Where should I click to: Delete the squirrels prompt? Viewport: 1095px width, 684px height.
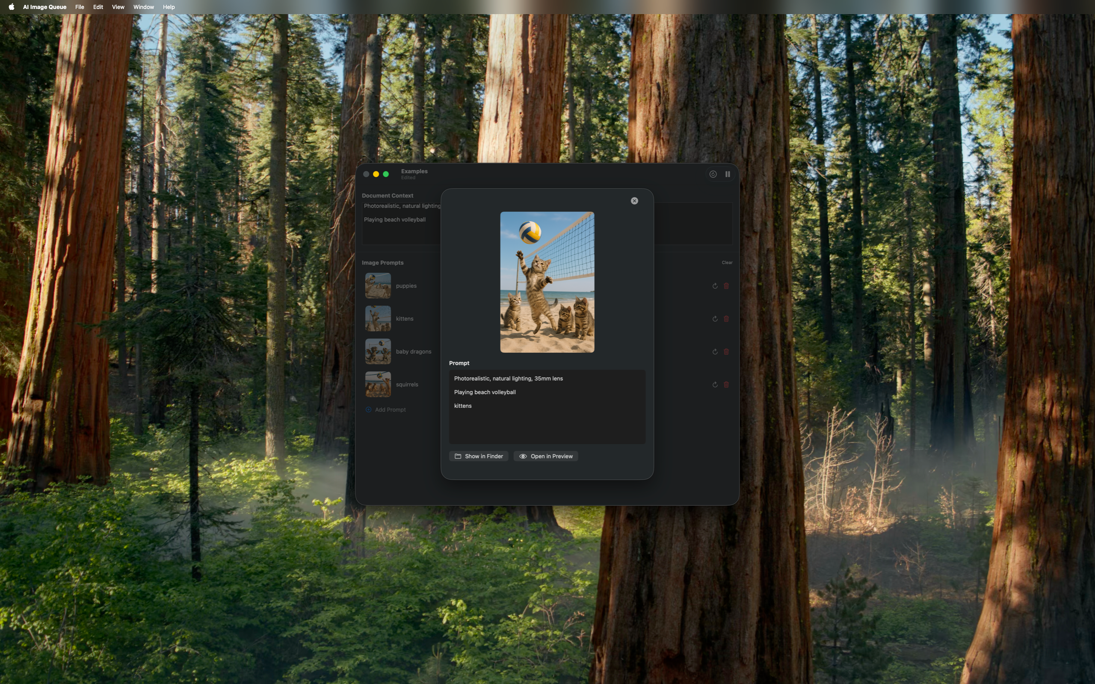coord(727,384)
